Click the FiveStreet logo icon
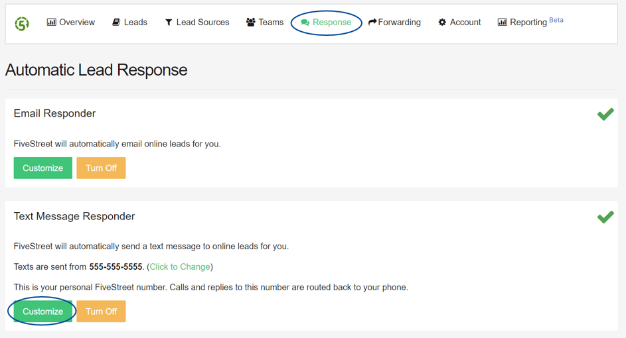The image size is (626, 338). coord(22,23)
